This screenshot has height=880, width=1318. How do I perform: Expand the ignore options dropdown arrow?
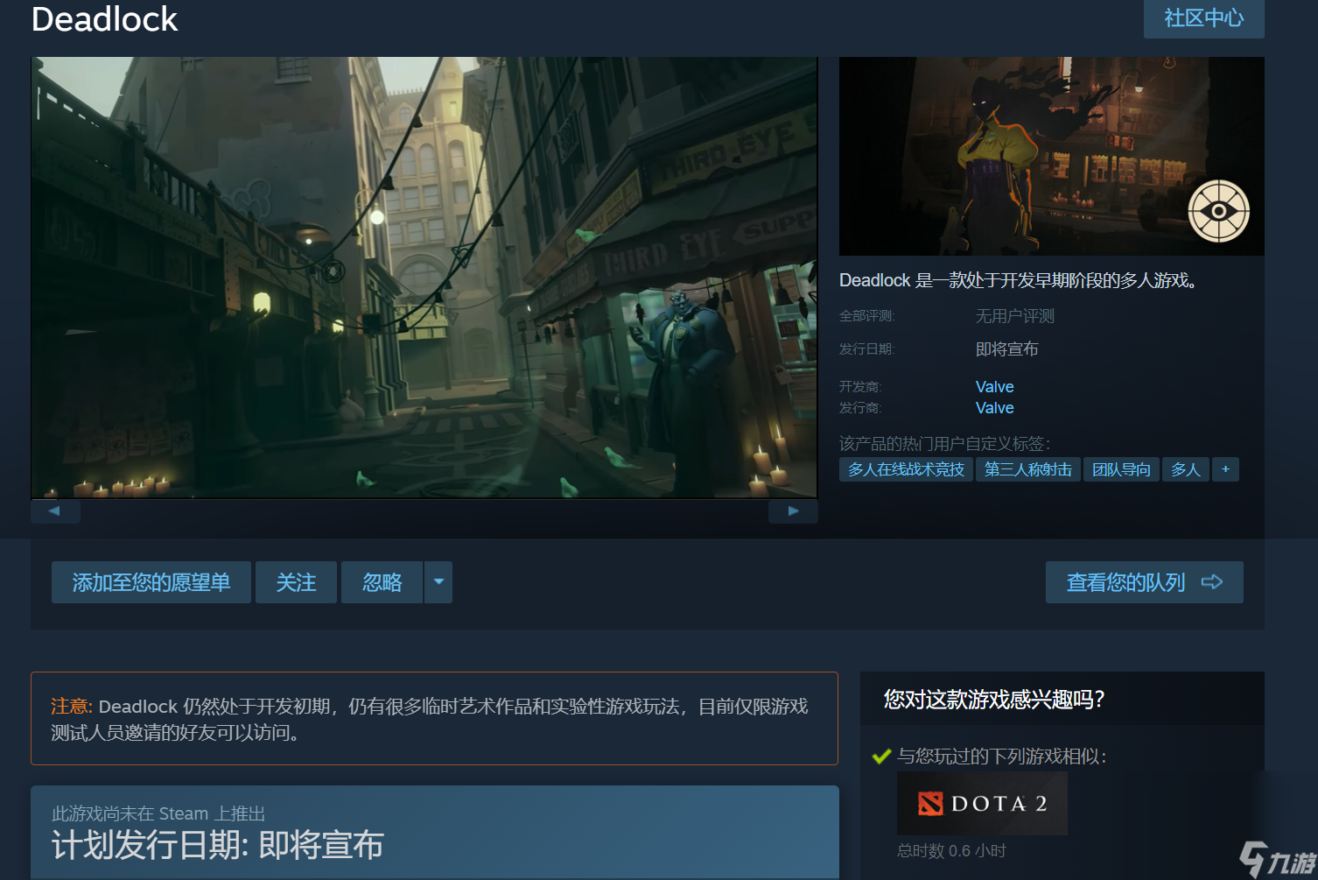pos(438,582)
